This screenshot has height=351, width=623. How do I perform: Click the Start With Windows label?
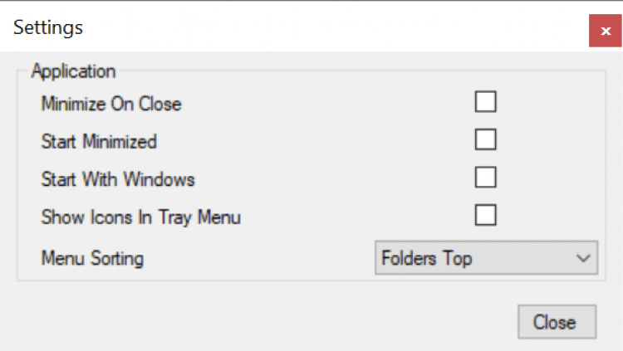118,178
